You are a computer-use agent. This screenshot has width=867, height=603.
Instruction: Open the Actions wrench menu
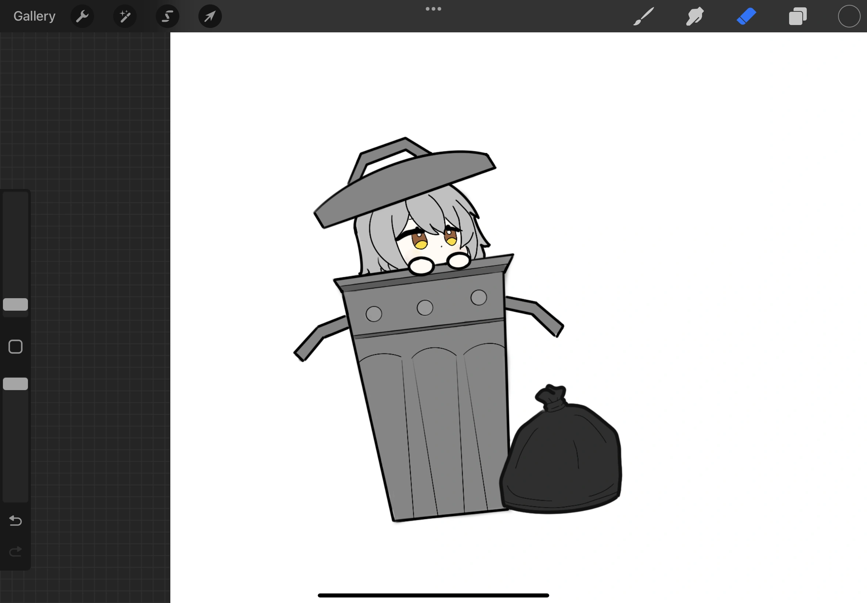(x=82, y=16)
